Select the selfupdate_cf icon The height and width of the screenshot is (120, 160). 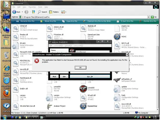pyautogui.click(x=117, y=80)
